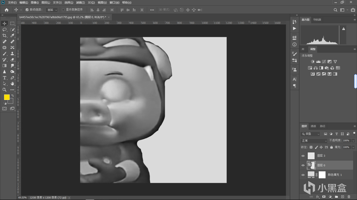Select the Lasso tool
Image resolution: width=357 pixels, height=200 pixels.
[x=4, y=29]
